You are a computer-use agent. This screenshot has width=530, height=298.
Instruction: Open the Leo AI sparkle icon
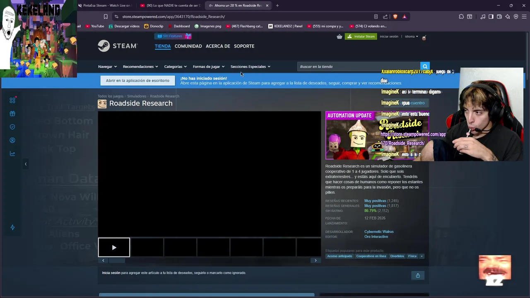click(508, 17)
